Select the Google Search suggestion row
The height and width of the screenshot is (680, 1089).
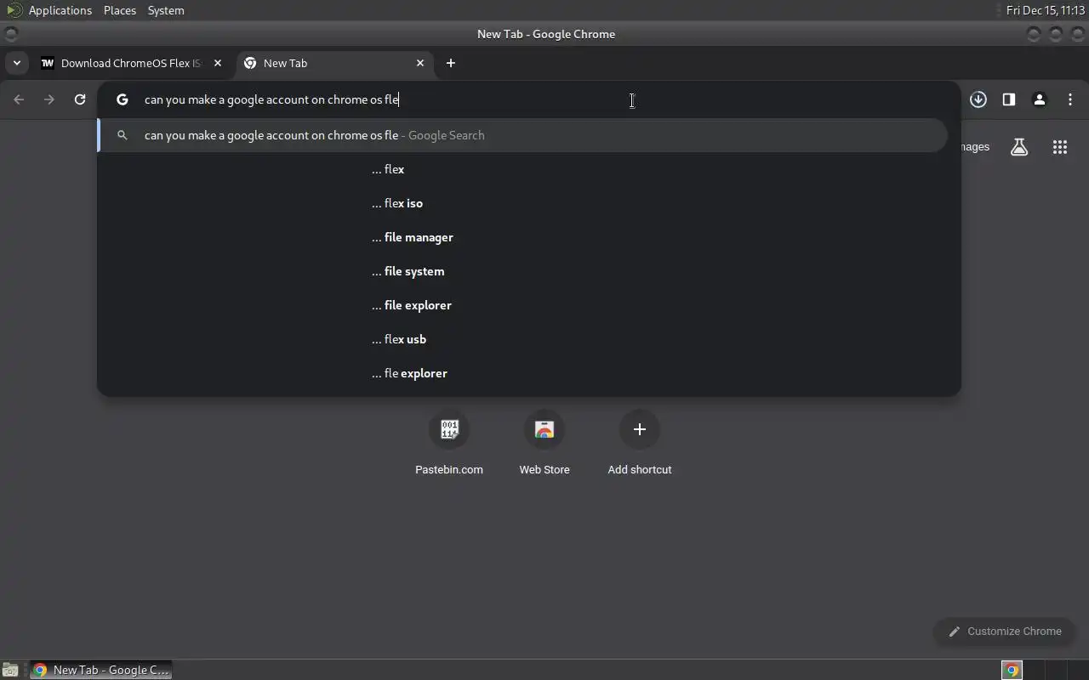[522, 135]
